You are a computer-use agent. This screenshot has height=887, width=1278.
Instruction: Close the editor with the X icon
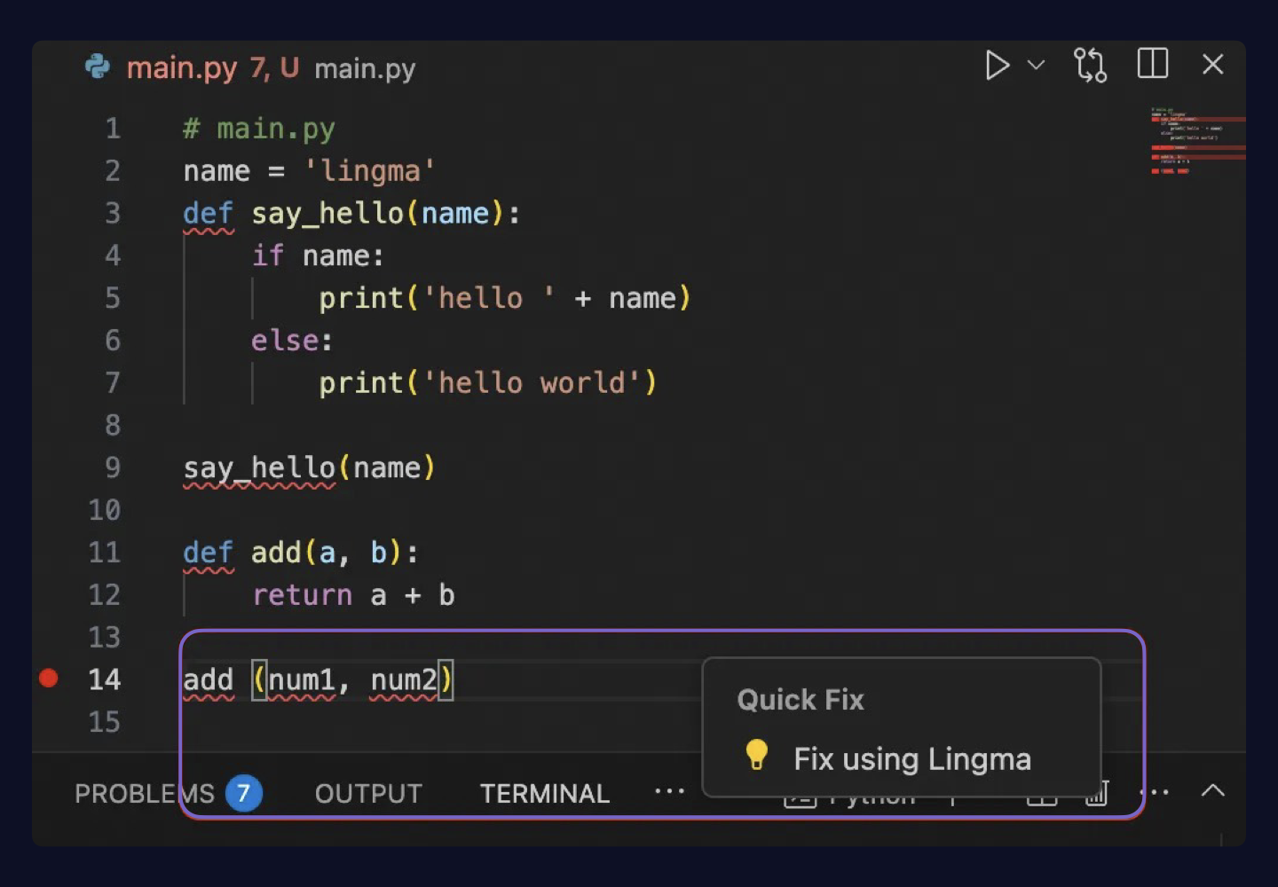point(1212,65)
